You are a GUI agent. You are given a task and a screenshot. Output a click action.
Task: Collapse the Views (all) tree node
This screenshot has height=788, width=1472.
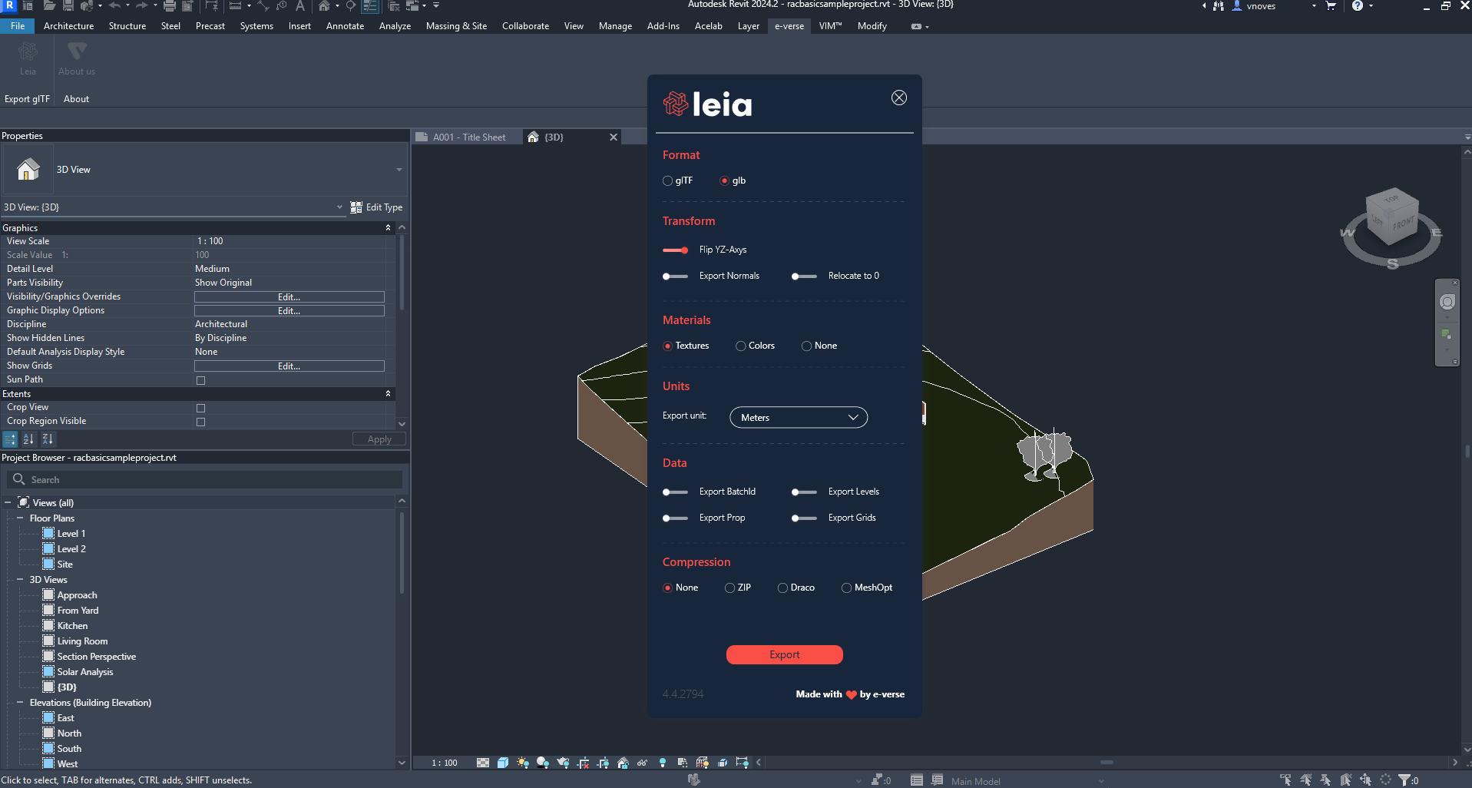pyautogui.click(x=8, y=503)
